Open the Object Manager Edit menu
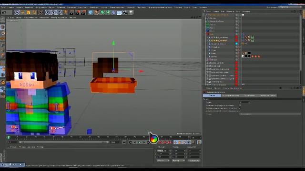305x171 pixels. pyautogui.click(x=216, y=11)
